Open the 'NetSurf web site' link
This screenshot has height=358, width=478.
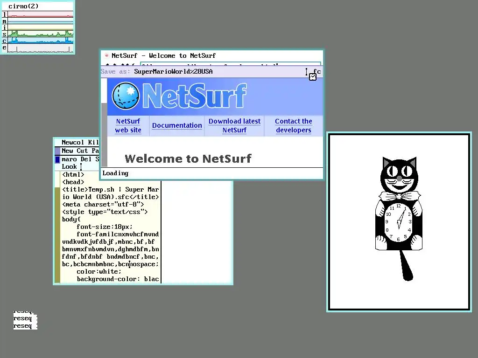coord(128,125)
